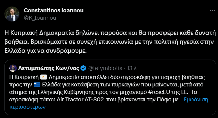Click the Cyprus flag emoji

(44, 77)
